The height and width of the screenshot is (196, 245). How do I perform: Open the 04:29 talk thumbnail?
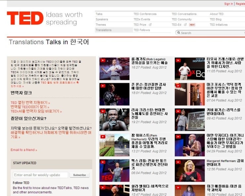(190, 145)
